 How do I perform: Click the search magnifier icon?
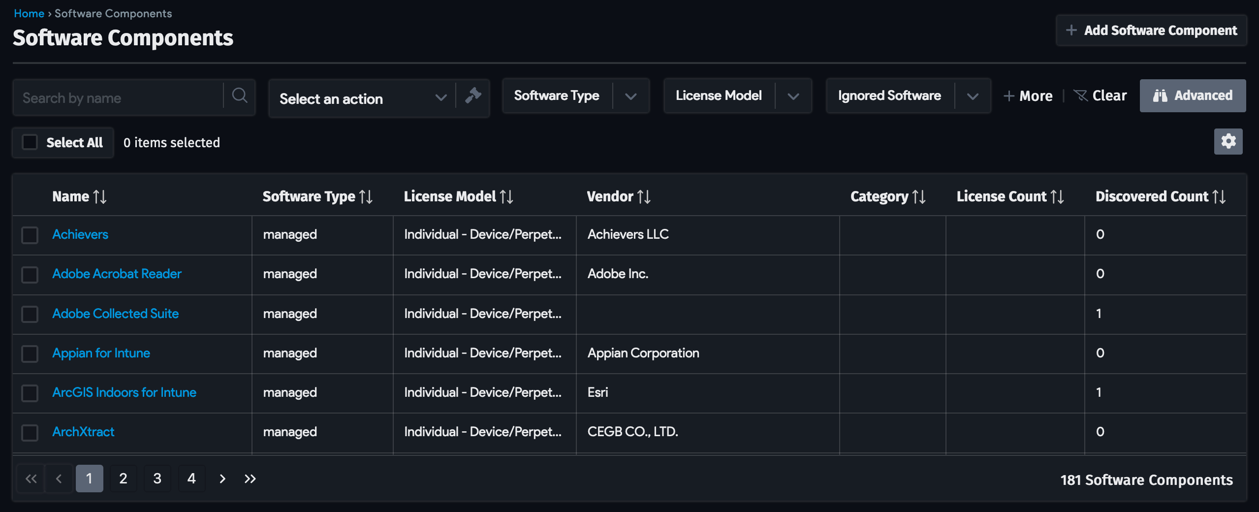240,96
